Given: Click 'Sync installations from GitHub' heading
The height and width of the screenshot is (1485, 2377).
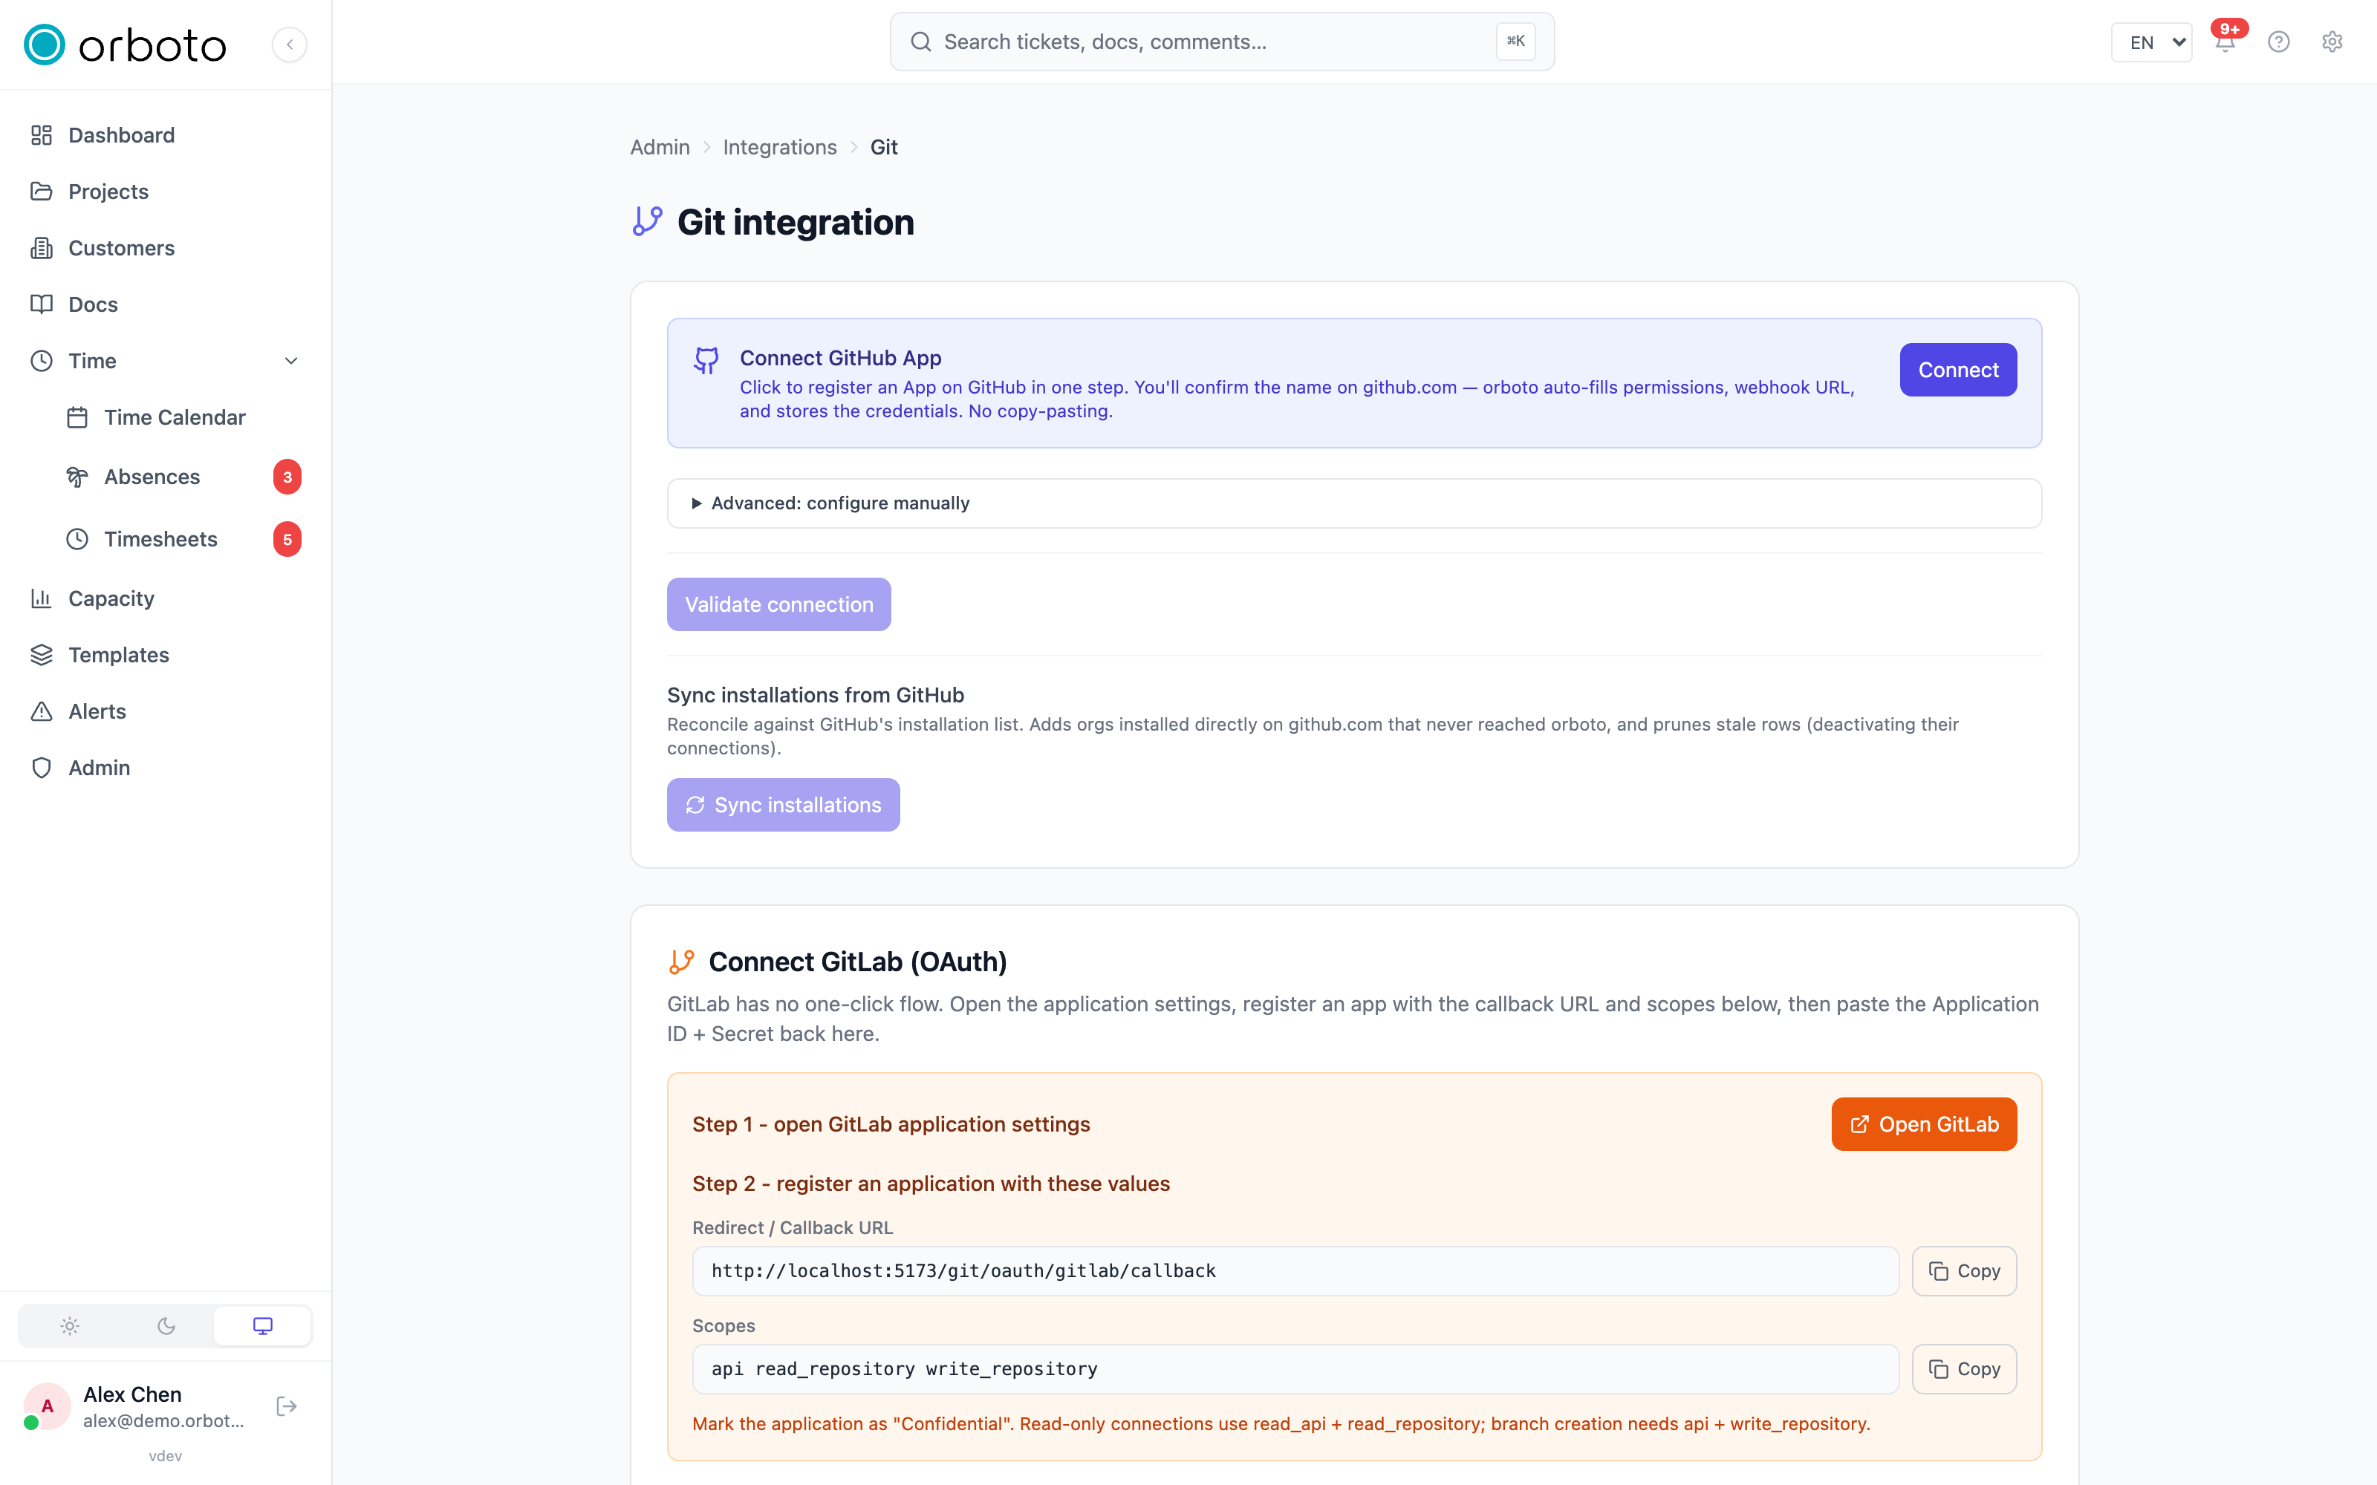Looking at the screenshot, I should point(816,696).
